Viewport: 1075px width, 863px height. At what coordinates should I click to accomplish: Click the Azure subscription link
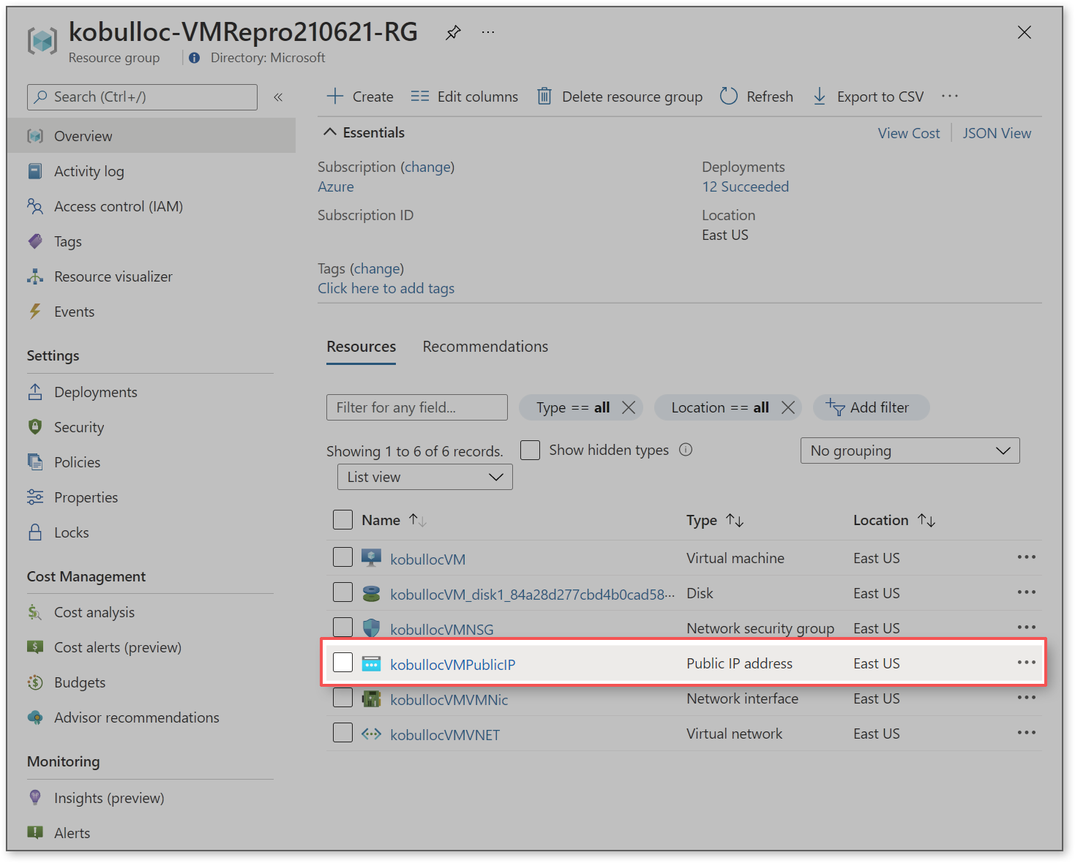336,186
